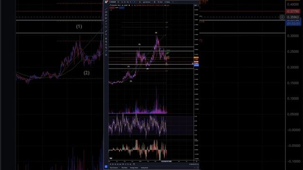This screenshot has height=170, width=303.
Task: Open the Stock Screener bottom tab
Action: coord(114,168)
